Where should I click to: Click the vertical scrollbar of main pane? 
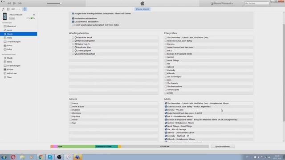pos(284,72)
